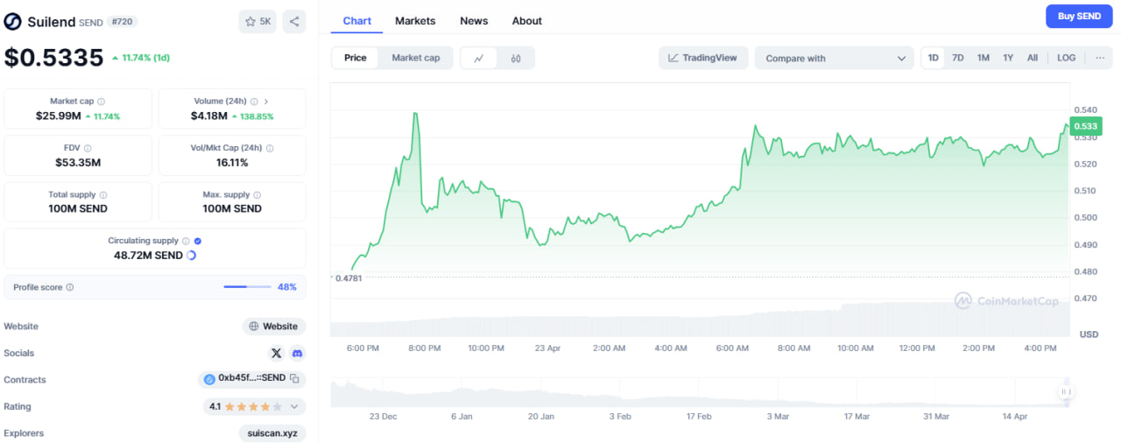Open the Compare with dropdown

(x=835, y=59)
